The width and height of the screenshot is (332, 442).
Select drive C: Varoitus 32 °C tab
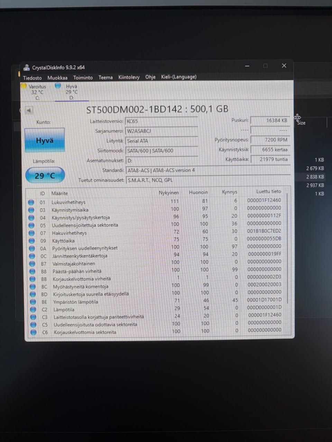coord(37,92)
